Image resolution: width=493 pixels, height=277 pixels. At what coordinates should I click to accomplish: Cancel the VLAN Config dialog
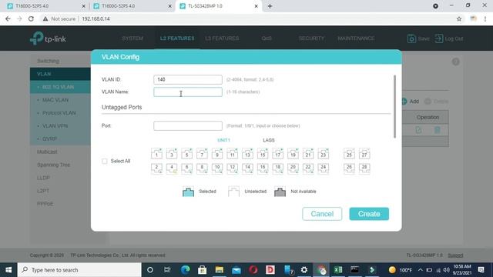[322, 214]
